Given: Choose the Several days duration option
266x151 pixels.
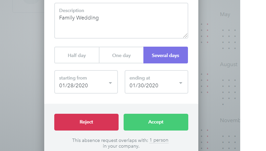Looking at the screenshot, I should coord(165,55).
